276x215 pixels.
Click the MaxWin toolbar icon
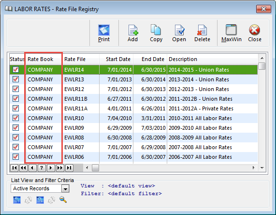point(232,33)
